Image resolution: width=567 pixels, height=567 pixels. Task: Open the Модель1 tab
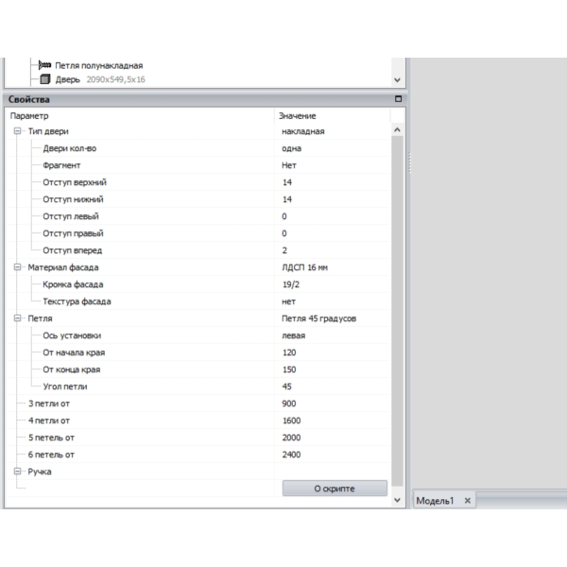point(435,501)
